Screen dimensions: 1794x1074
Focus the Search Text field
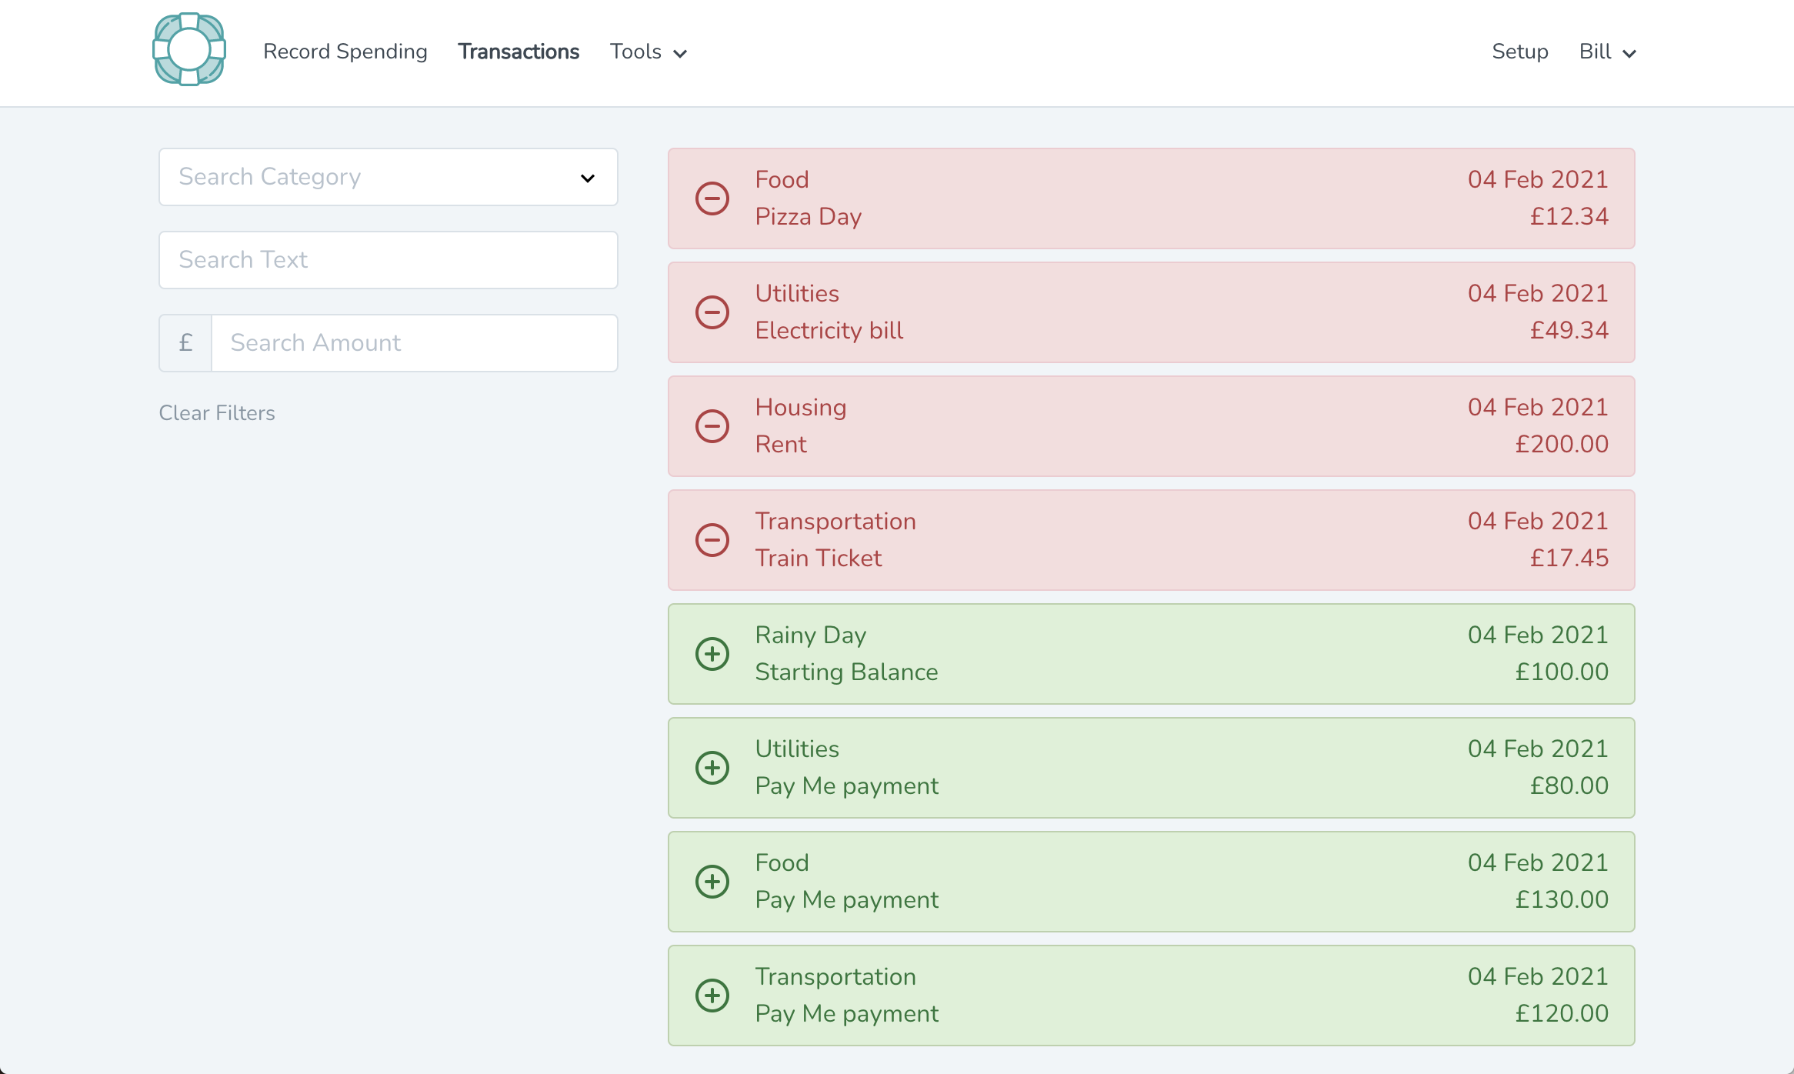pos(388,260)
